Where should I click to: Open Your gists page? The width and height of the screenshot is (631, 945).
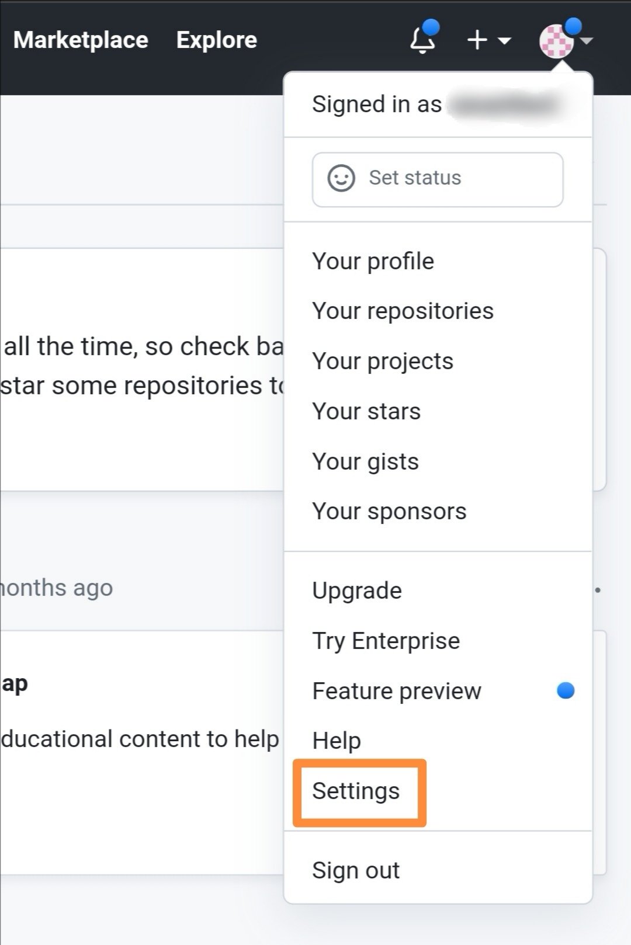tap(365, 461)
